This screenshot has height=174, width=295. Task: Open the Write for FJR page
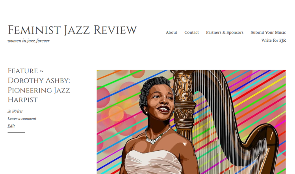[x=274, y=40]
